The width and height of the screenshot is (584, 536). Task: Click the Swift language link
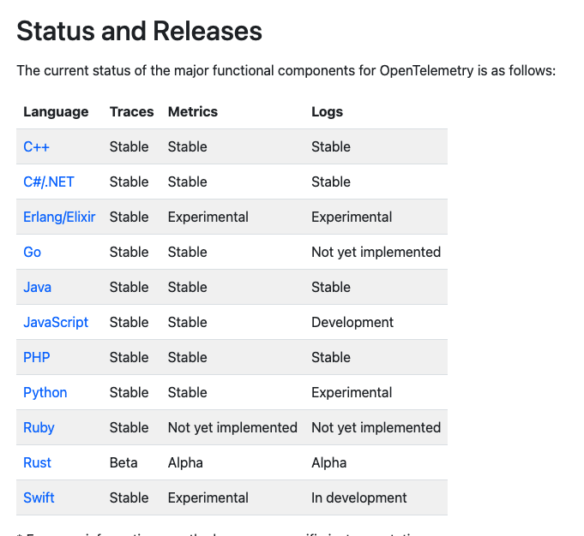(x=38, y=497)
